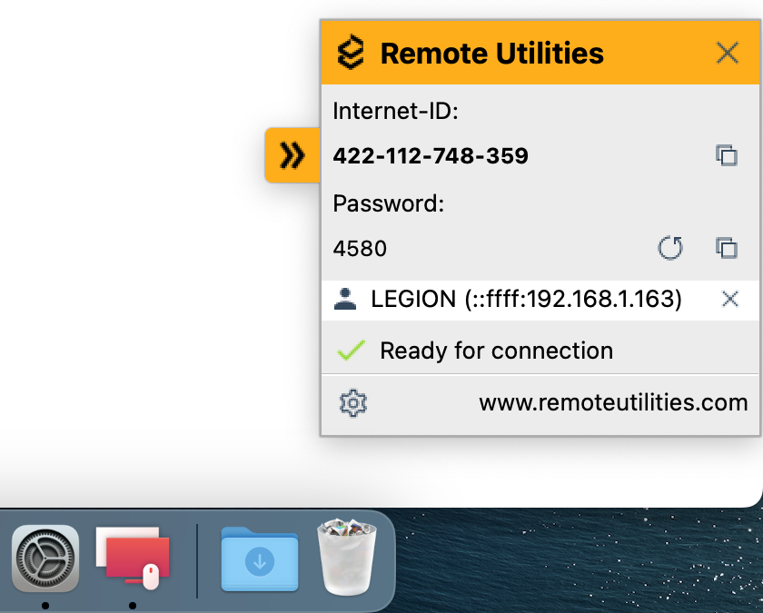Click the password value 4580

[360, 248]
